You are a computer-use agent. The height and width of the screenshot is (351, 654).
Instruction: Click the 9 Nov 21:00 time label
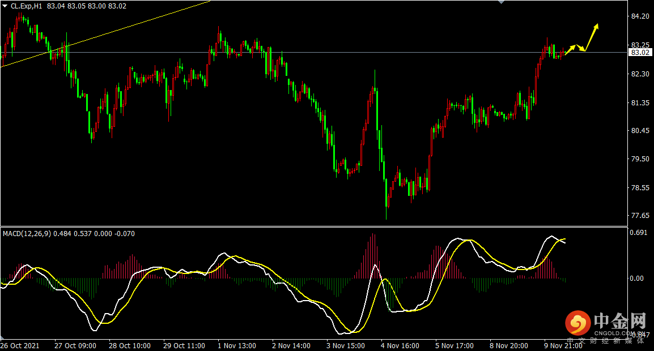tap(563, 345)
